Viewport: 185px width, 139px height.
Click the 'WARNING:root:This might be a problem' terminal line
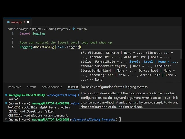click(39, 107)
